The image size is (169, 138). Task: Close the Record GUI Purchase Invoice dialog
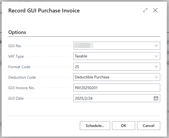155,10
